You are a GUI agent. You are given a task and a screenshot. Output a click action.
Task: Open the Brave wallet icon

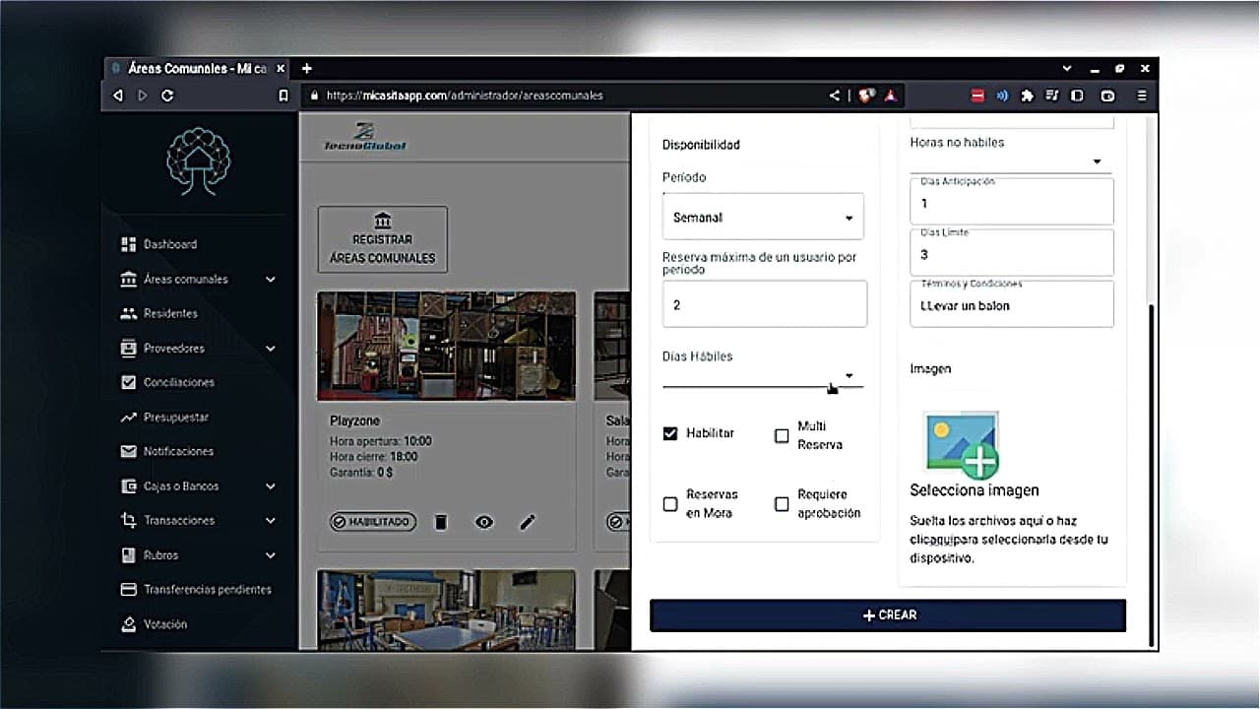pos(1107,96)
